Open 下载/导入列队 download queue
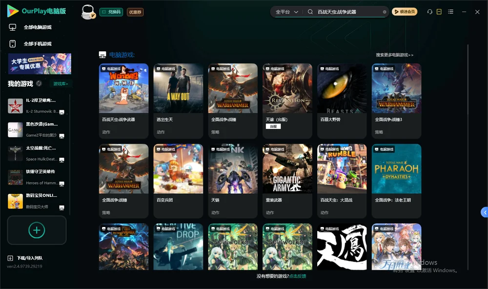 (x=25, y=258)
